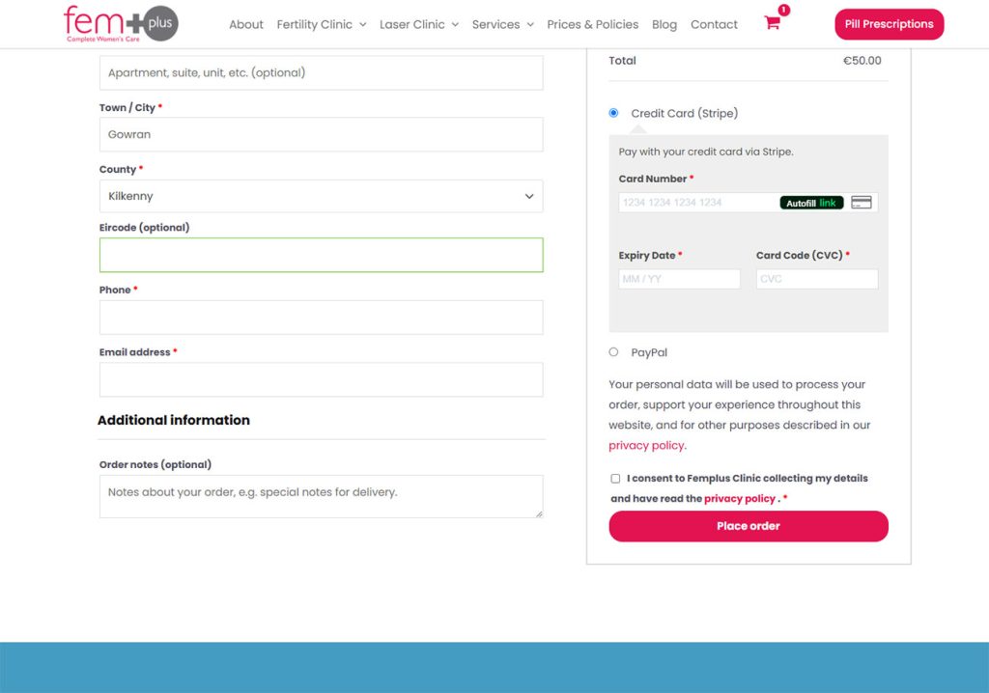The width and height of the screenshot is (989, 693).
Task: Open privacy policy link under personal data text
Action: pos(646,446)
